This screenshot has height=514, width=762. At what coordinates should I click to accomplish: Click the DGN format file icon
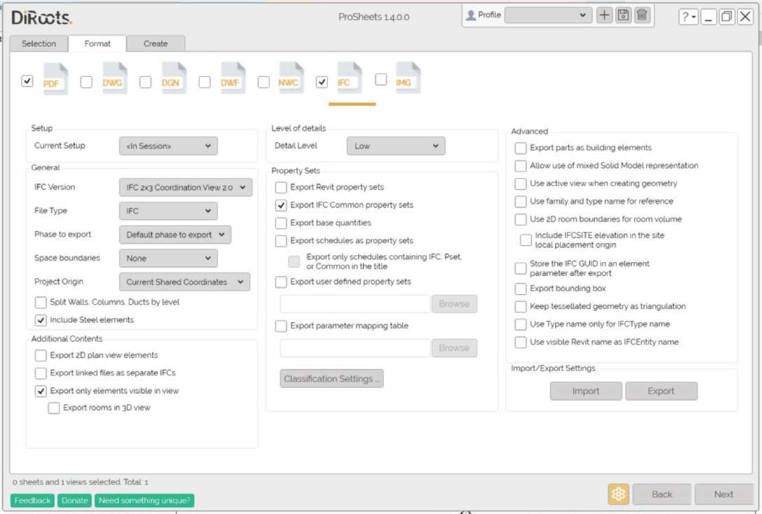(174, 78)
